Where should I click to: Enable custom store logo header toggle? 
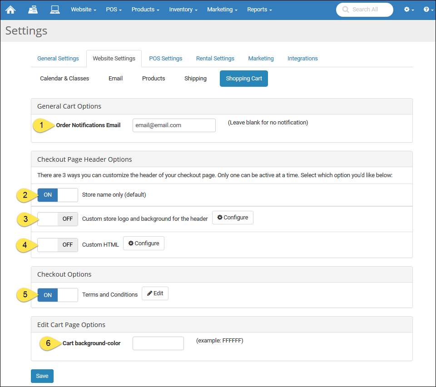58,219
